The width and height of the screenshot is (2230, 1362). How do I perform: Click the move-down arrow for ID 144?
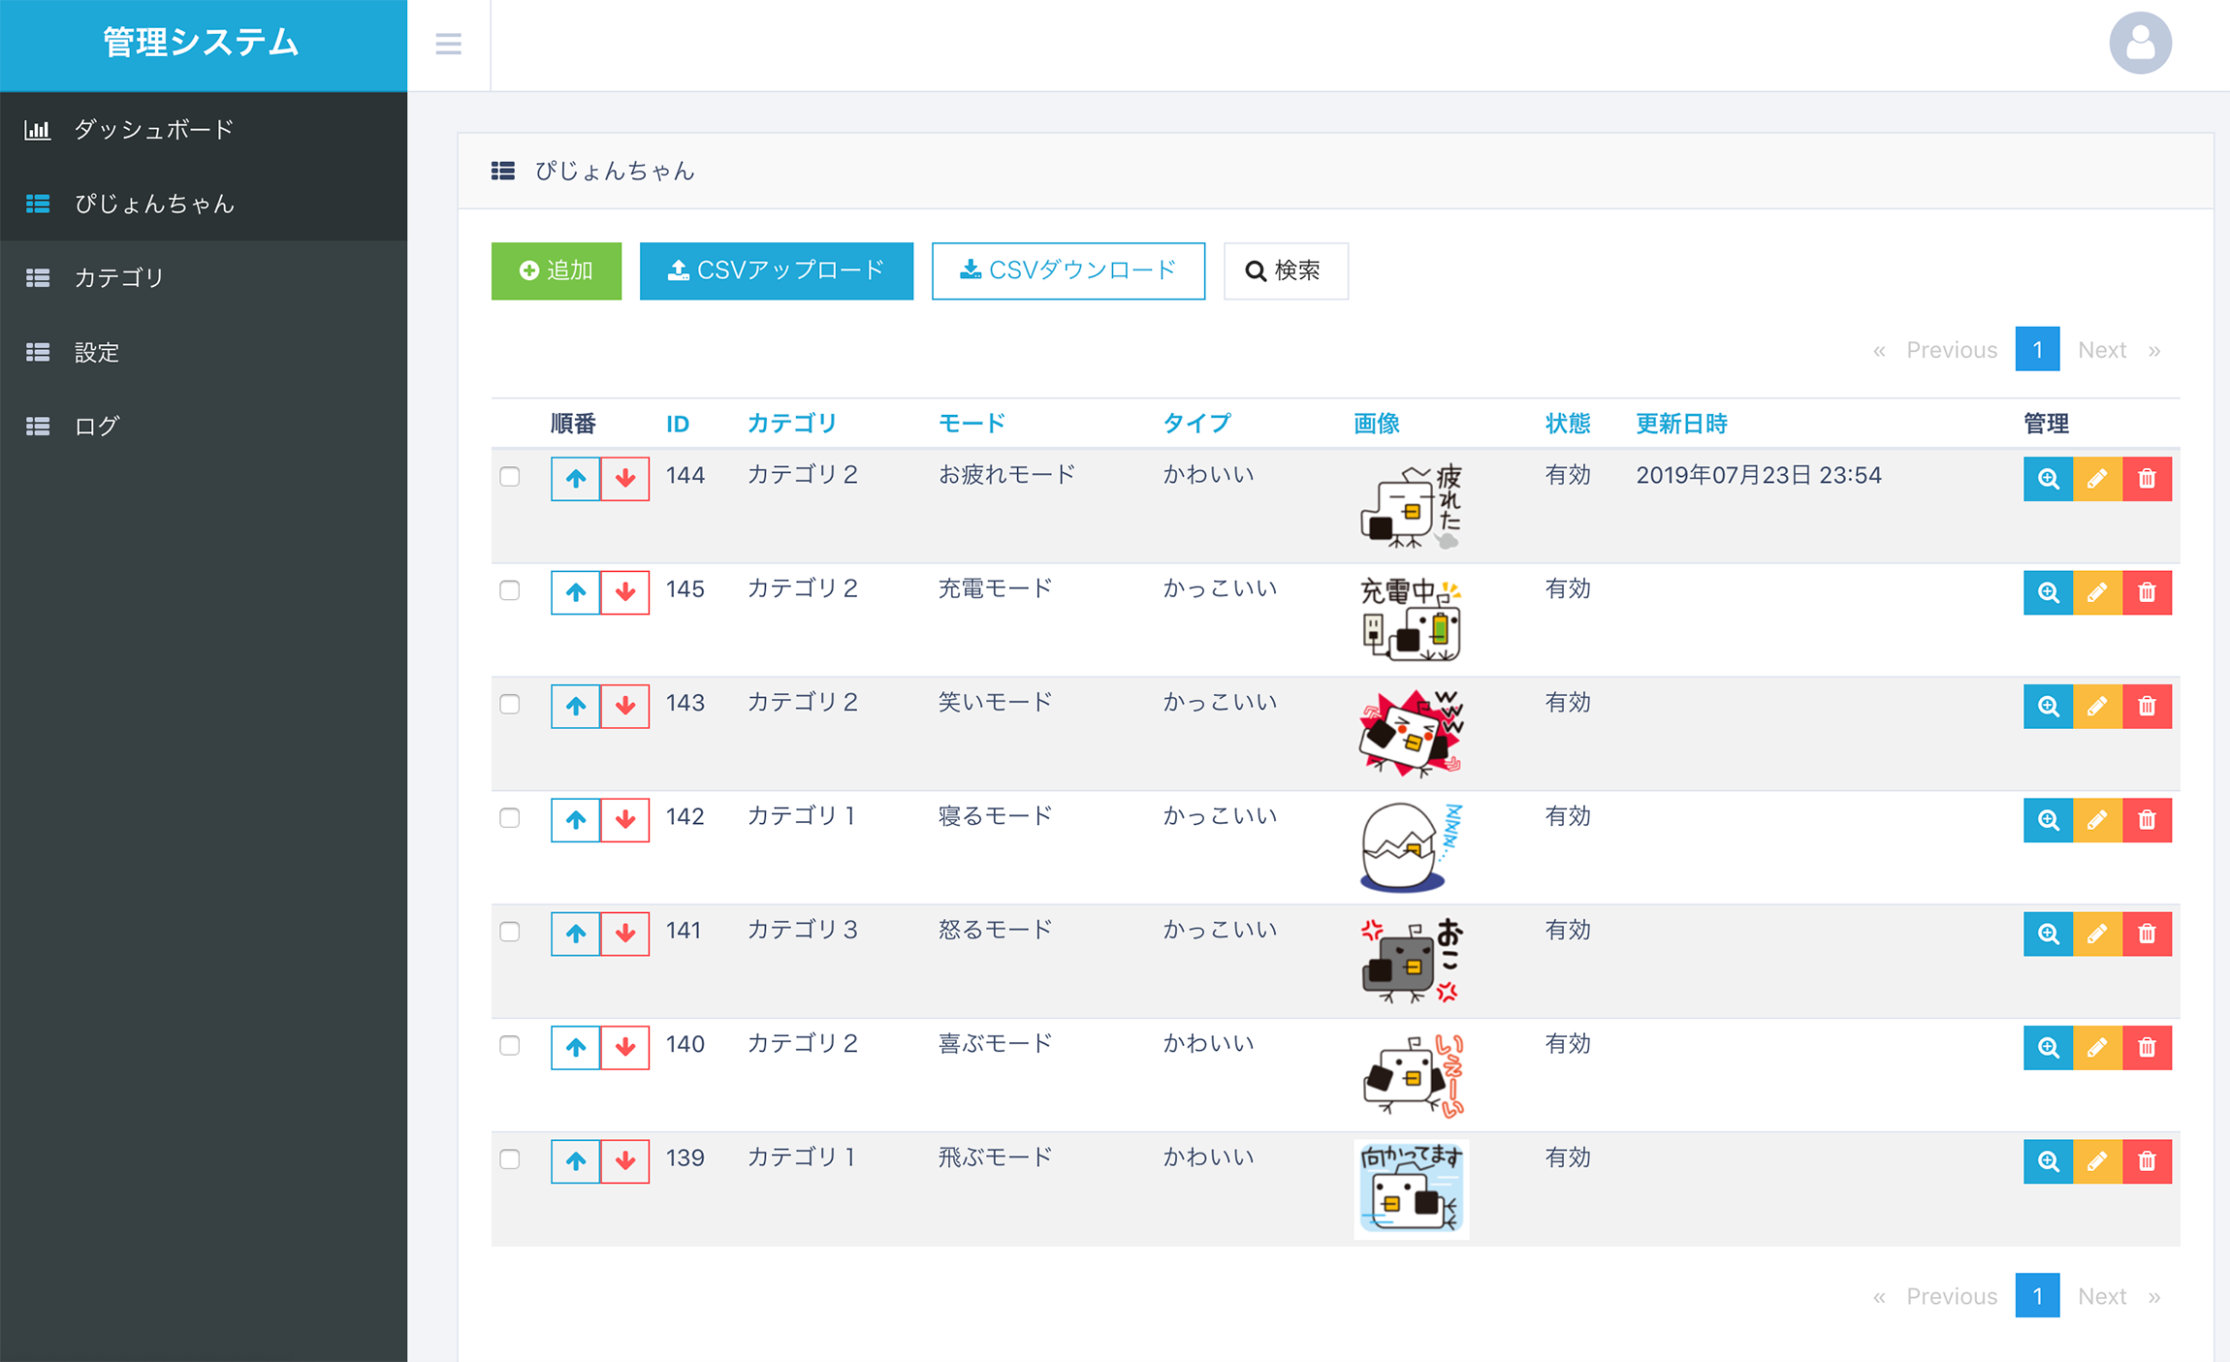(x=626, y=478)
